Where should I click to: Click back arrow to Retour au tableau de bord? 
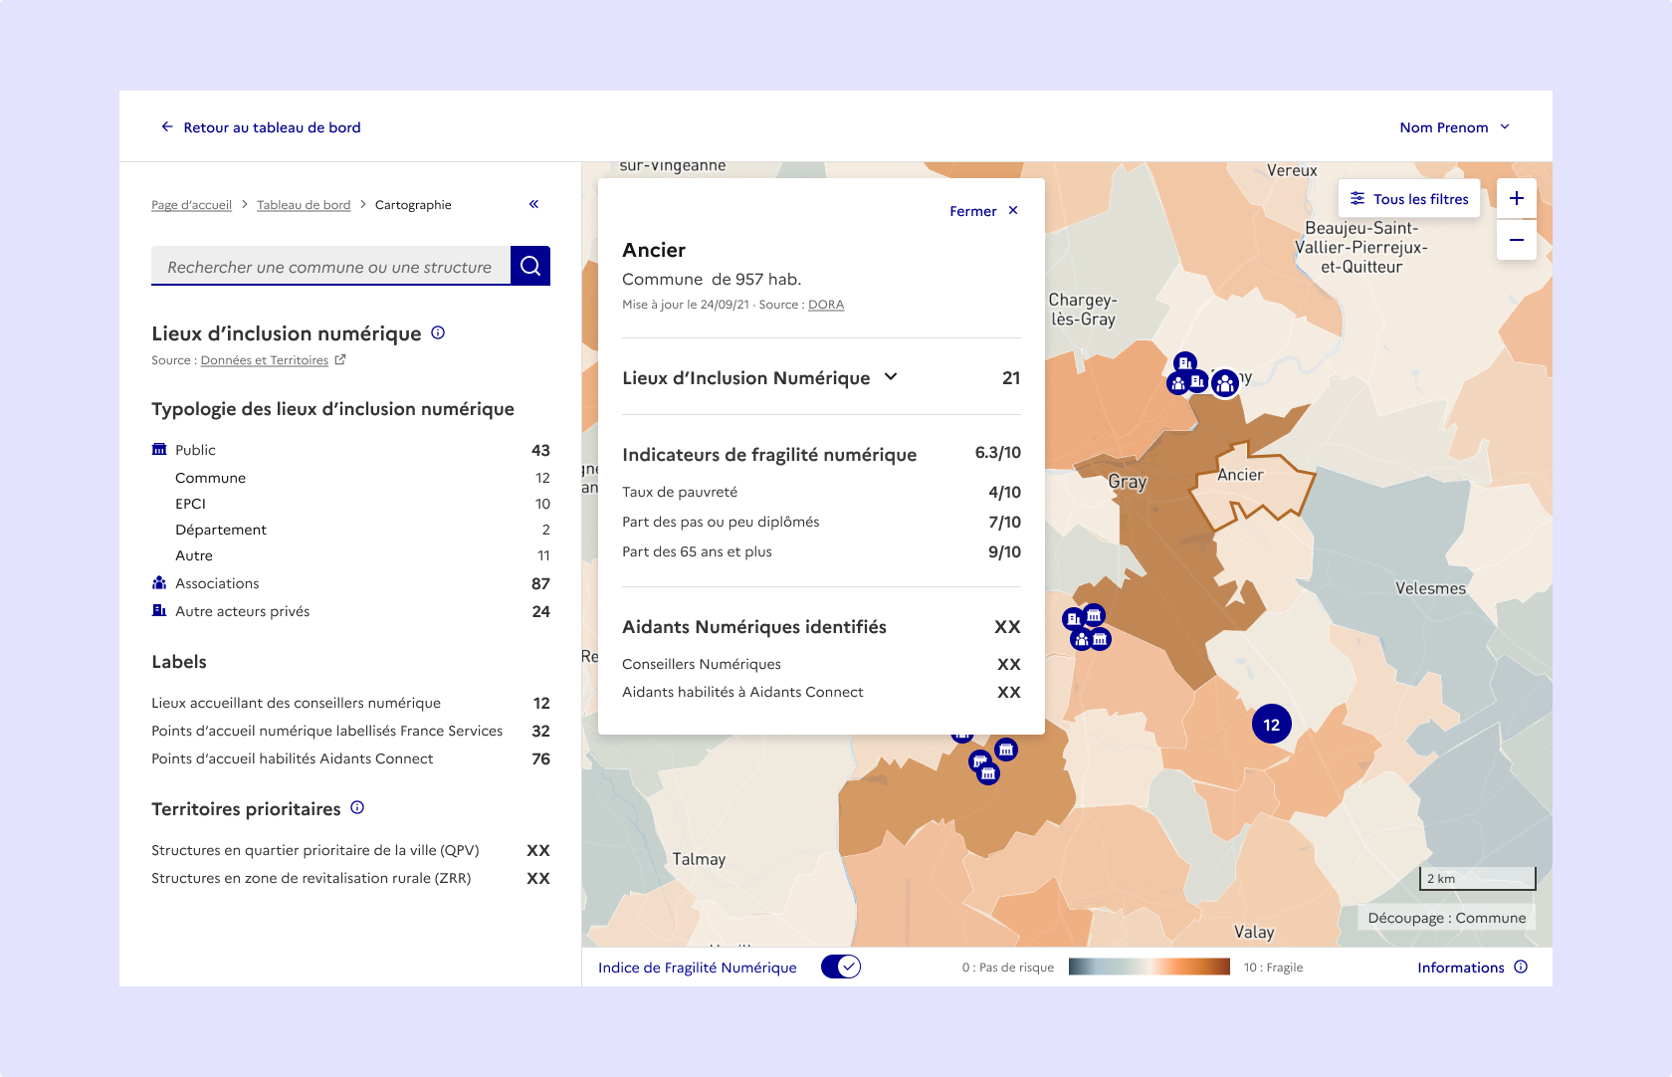point(167,127)
